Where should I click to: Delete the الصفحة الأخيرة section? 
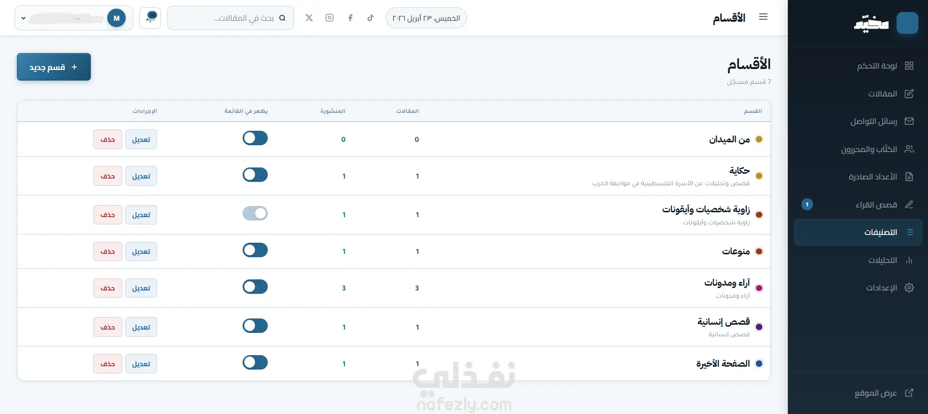click(x=108, y=364)
